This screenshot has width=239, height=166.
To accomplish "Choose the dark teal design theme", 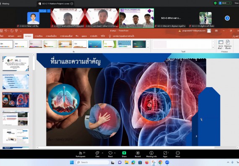I will (x=139, y=44).
